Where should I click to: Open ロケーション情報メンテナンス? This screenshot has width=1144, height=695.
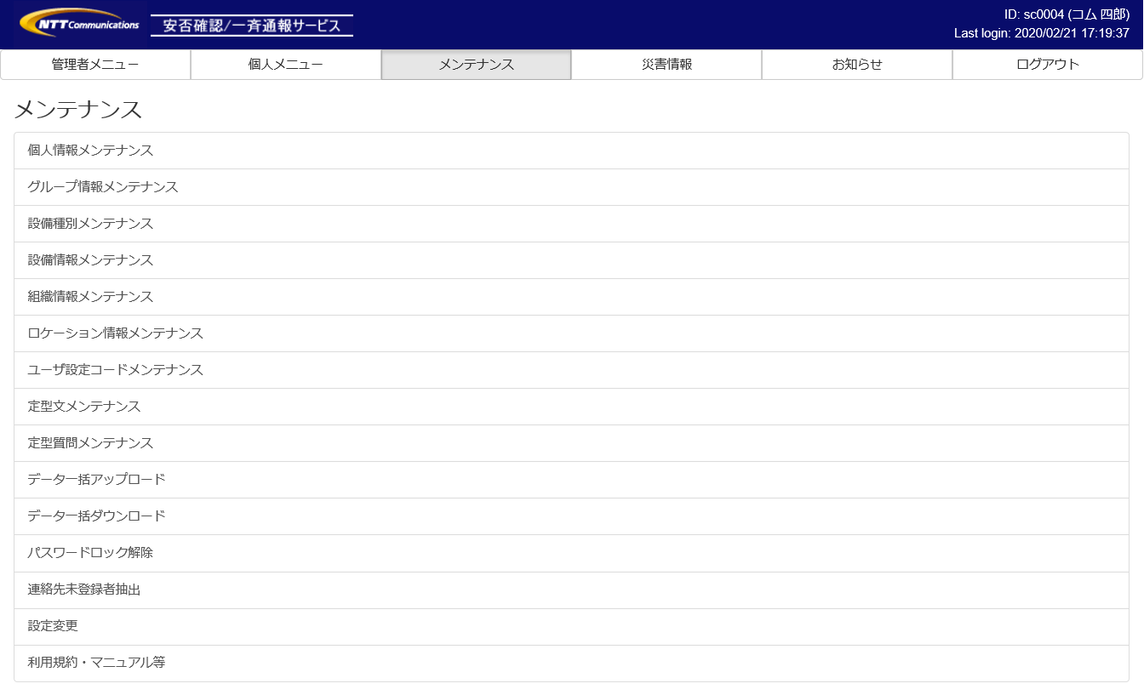pyautogui.click(x=115, y=333)
